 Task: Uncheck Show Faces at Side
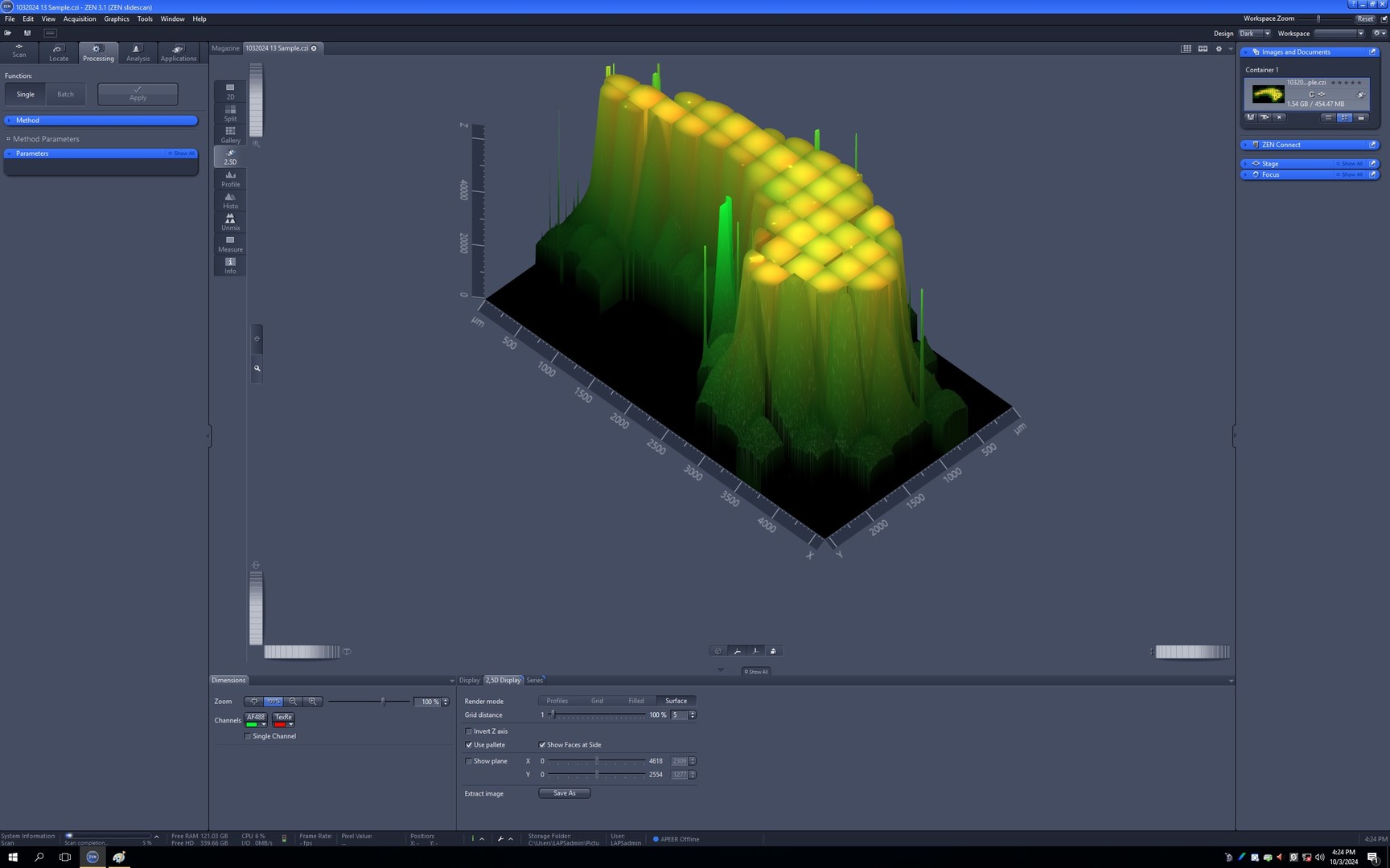click(542, 745)
